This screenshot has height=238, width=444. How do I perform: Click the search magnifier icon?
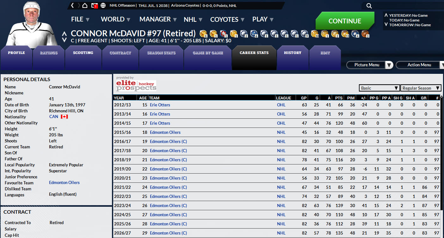369,6
